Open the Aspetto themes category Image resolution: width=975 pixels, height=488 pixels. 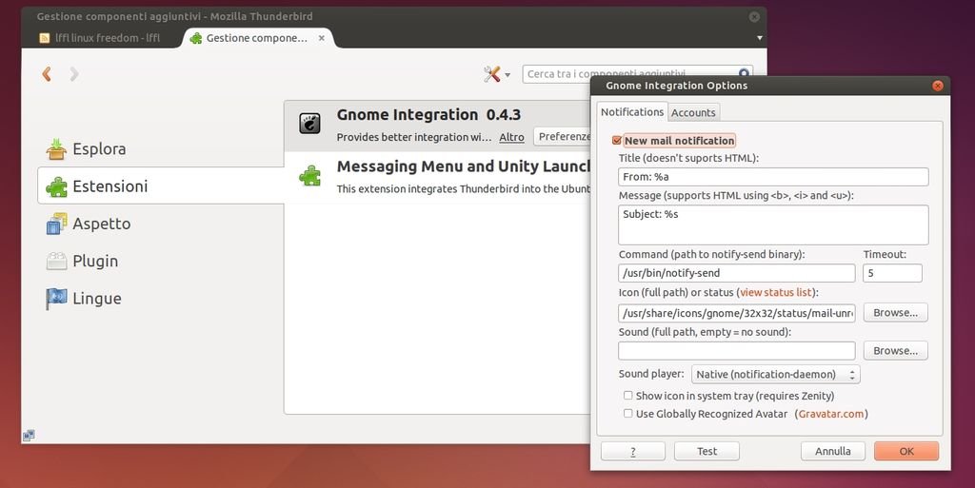pyautogui.click(x=101, y=224)
